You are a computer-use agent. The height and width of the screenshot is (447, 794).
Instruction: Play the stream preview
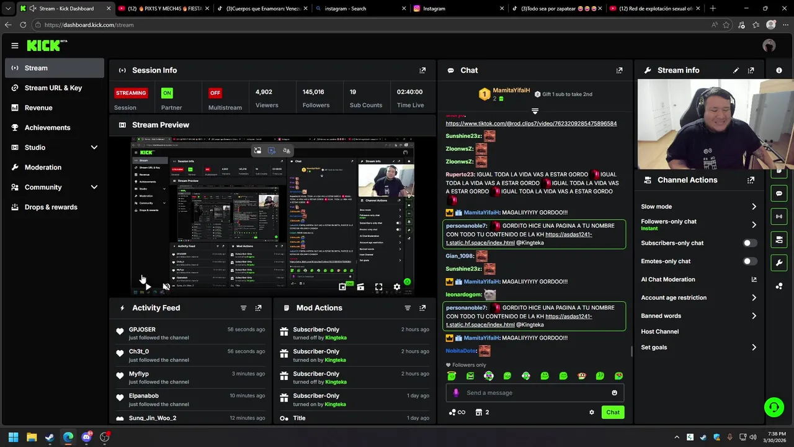click(148, 287)
